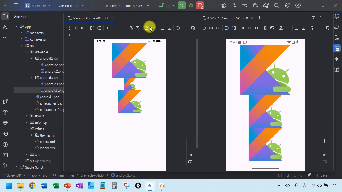Open strings.xml in the project tree
The width and height of the screenshot is (342, 192).
(x=48, y=148)
